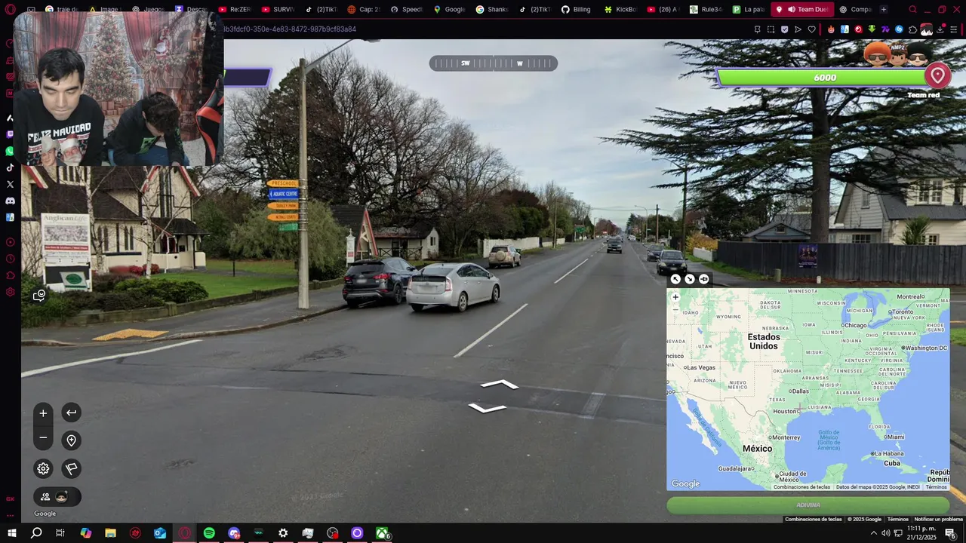The image size is (966, 543).
Task: Toggle the sticky map pin icon
Action: click(704, 279)
